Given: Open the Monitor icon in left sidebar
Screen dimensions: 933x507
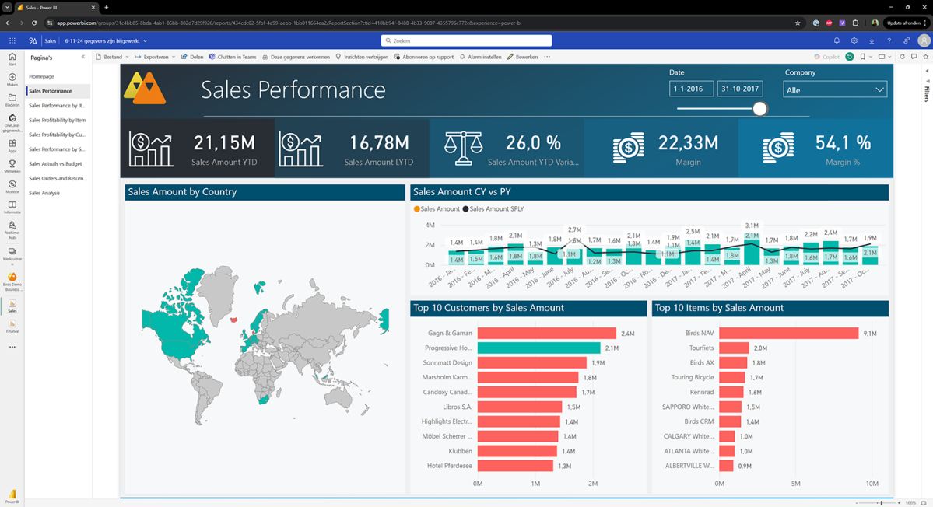Looking at the screenshot, I should point(12,187).
